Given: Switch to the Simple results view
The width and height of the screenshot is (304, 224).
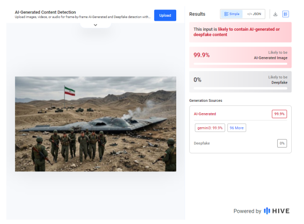Looking at the screenshot, I should click(232, 14).
